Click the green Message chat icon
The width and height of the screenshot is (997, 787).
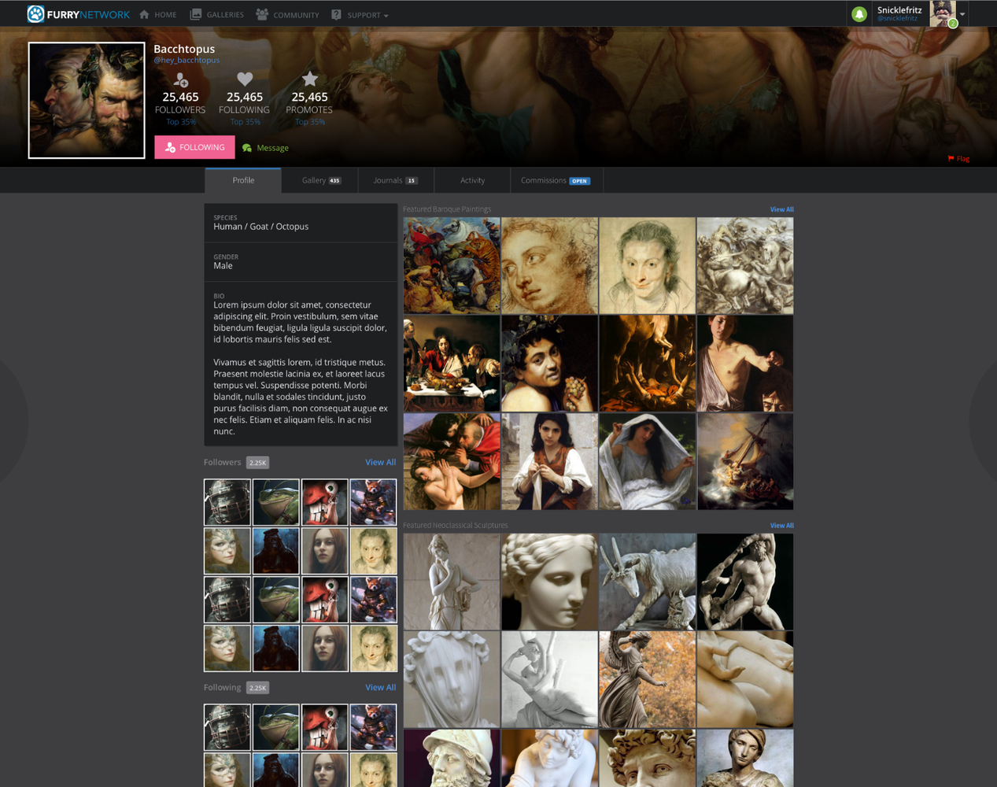tap(247, 148)
